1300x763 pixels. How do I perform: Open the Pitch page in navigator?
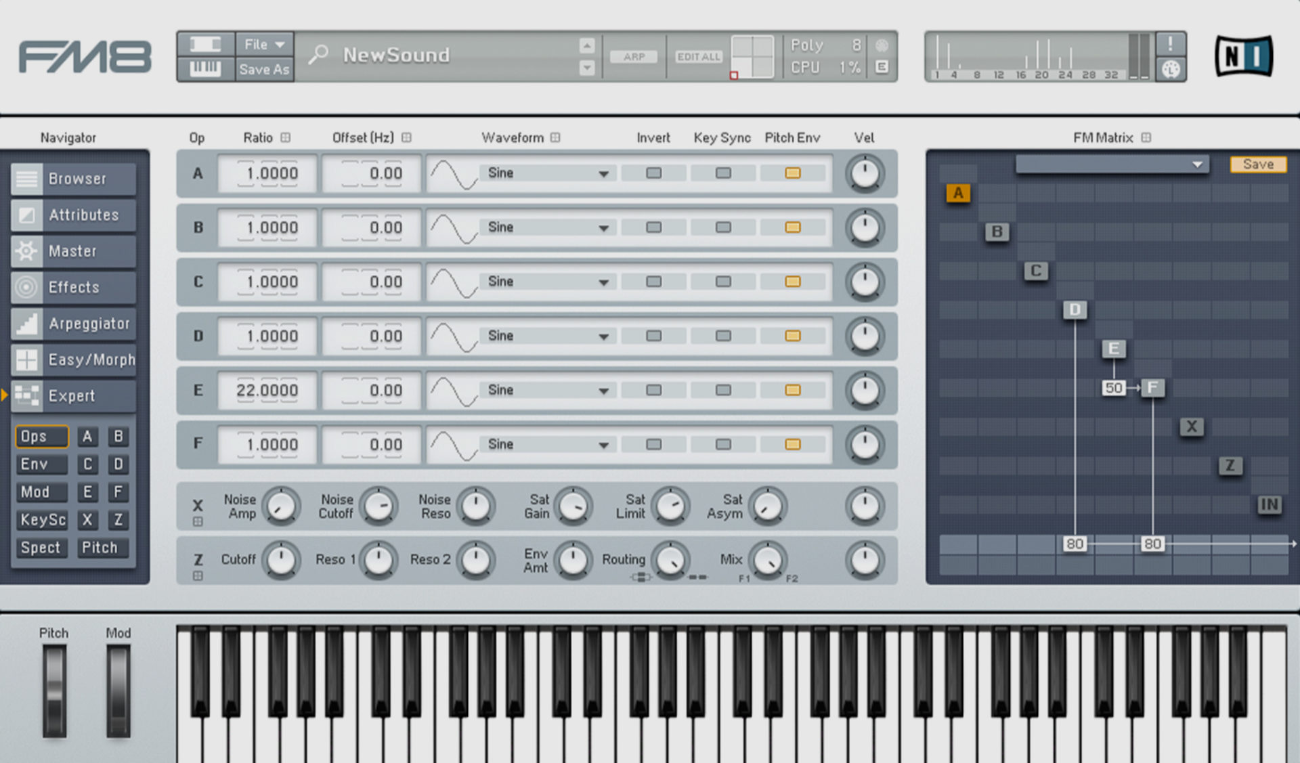(x=102, y=548)
